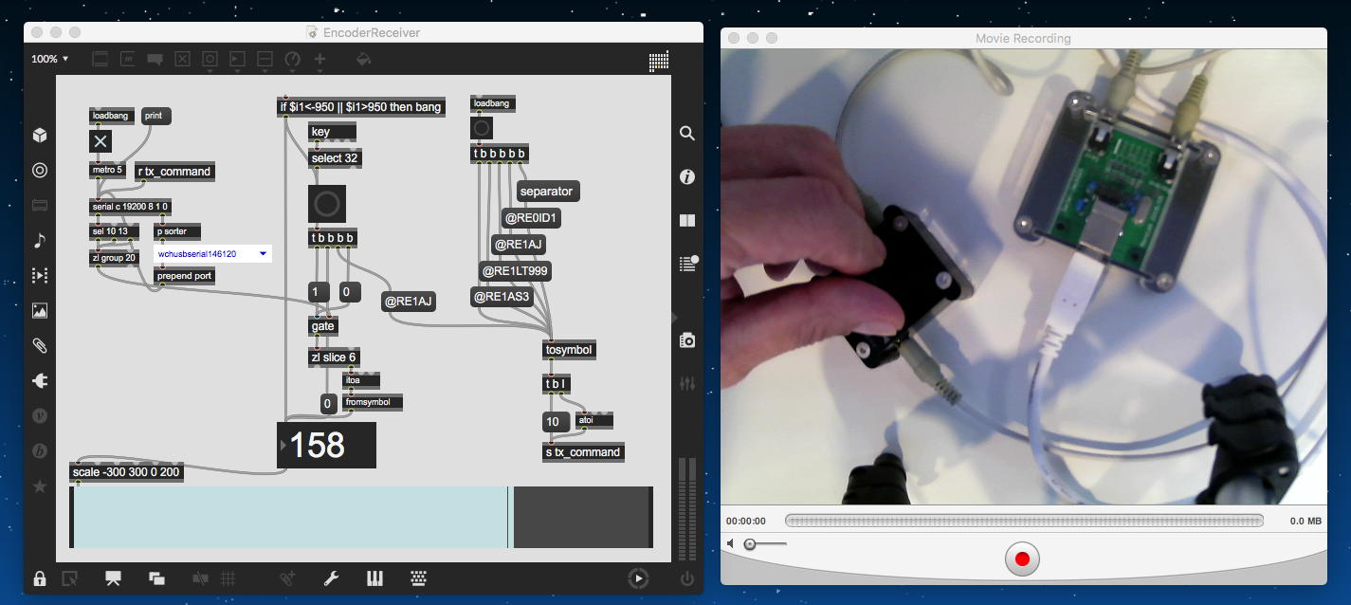The height and width of the screenshot is (605, 1351).
Task: Click the paint bucket format icon
Action: click(x=362, y=59)
